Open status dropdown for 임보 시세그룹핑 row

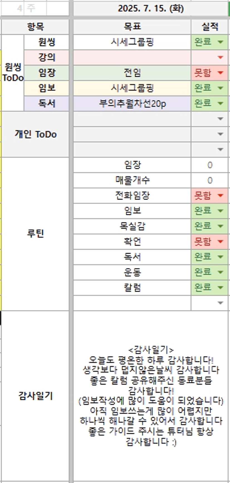tap(220, 88)
